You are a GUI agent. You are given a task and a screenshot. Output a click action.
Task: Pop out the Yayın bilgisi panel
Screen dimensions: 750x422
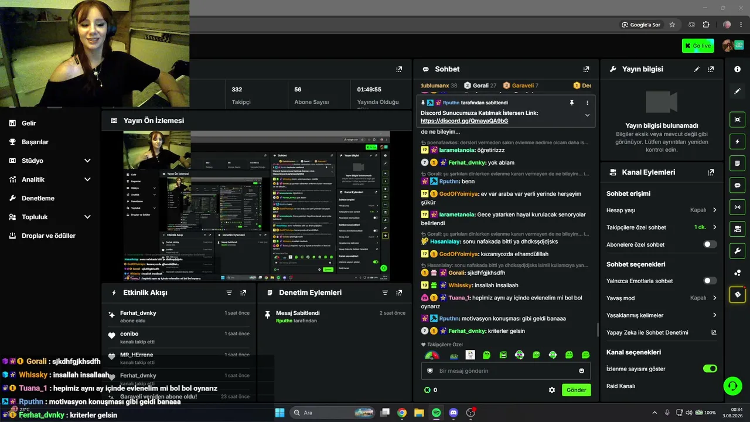711,69
